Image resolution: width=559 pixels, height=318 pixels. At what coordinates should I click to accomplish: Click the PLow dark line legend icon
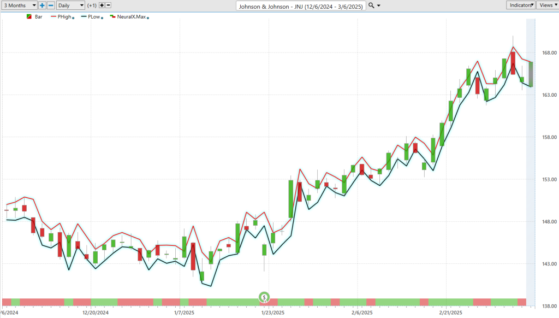tap(84, 17)
